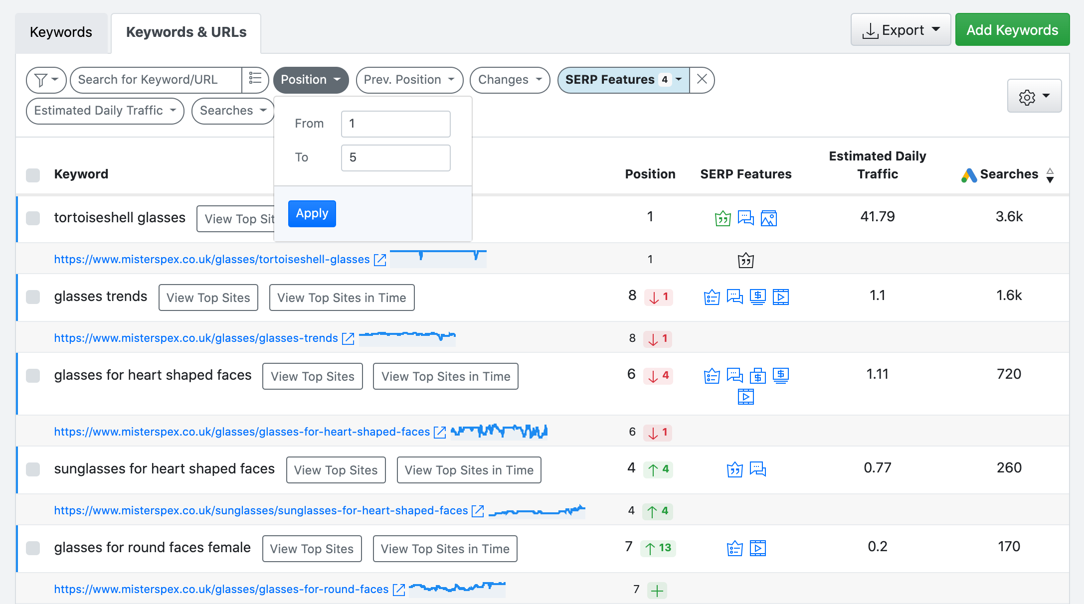Click featured snippet icon for sunglasses heart shaped faces

(x=735, y=469)
